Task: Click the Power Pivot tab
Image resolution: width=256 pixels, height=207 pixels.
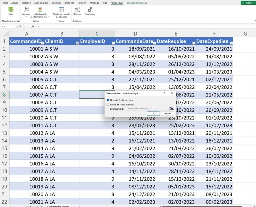Action: tap(117, 3)
